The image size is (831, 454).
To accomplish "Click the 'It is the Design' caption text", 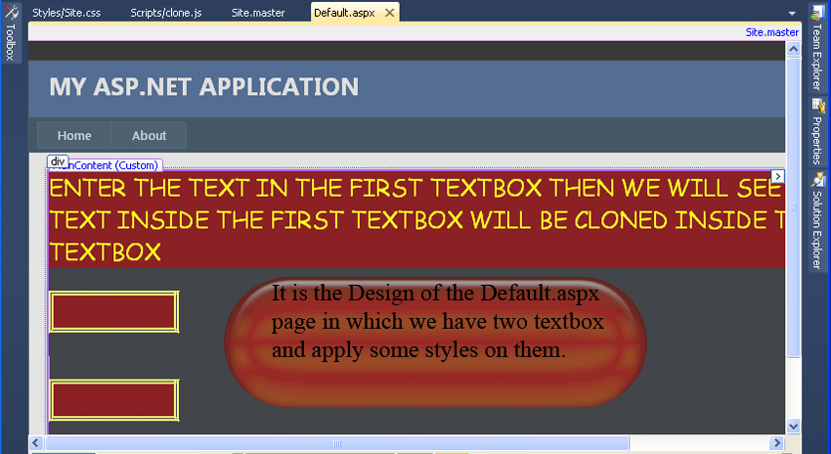I will [437, 321].
